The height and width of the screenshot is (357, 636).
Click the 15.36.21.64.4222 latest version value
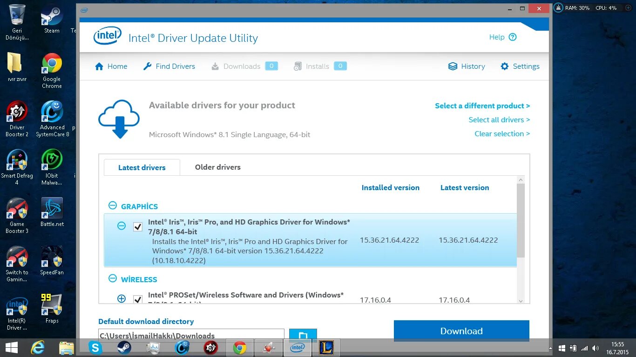468,240
